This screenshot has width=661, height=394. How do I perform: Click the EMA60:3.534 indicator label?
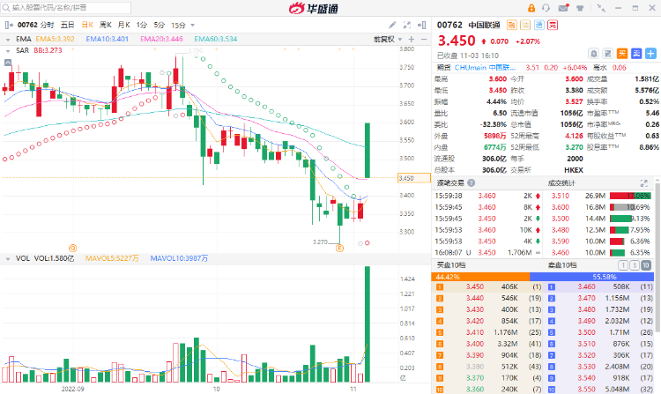(216, 39)
